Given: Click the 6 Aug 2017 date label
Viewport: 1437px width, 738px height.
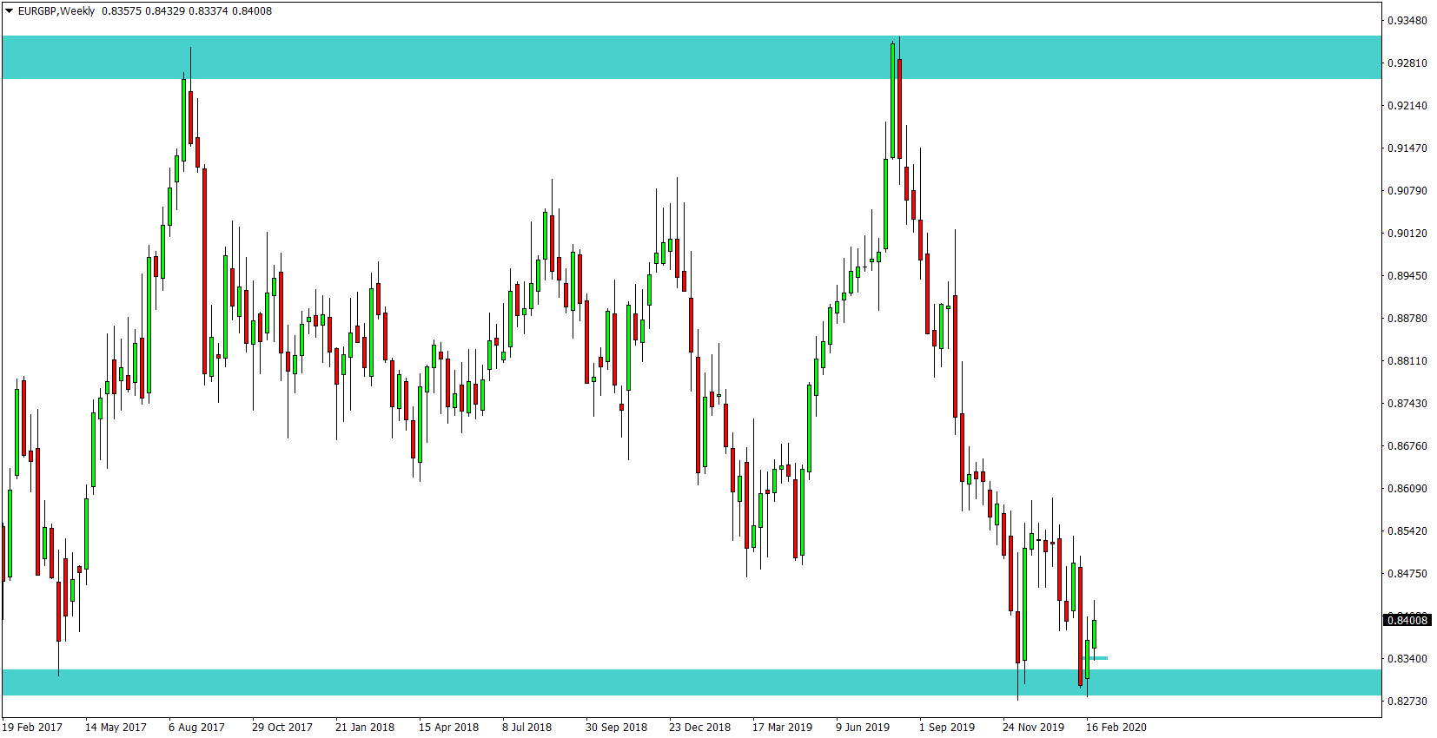Looking at the screenshot, I should click(196, 727).
